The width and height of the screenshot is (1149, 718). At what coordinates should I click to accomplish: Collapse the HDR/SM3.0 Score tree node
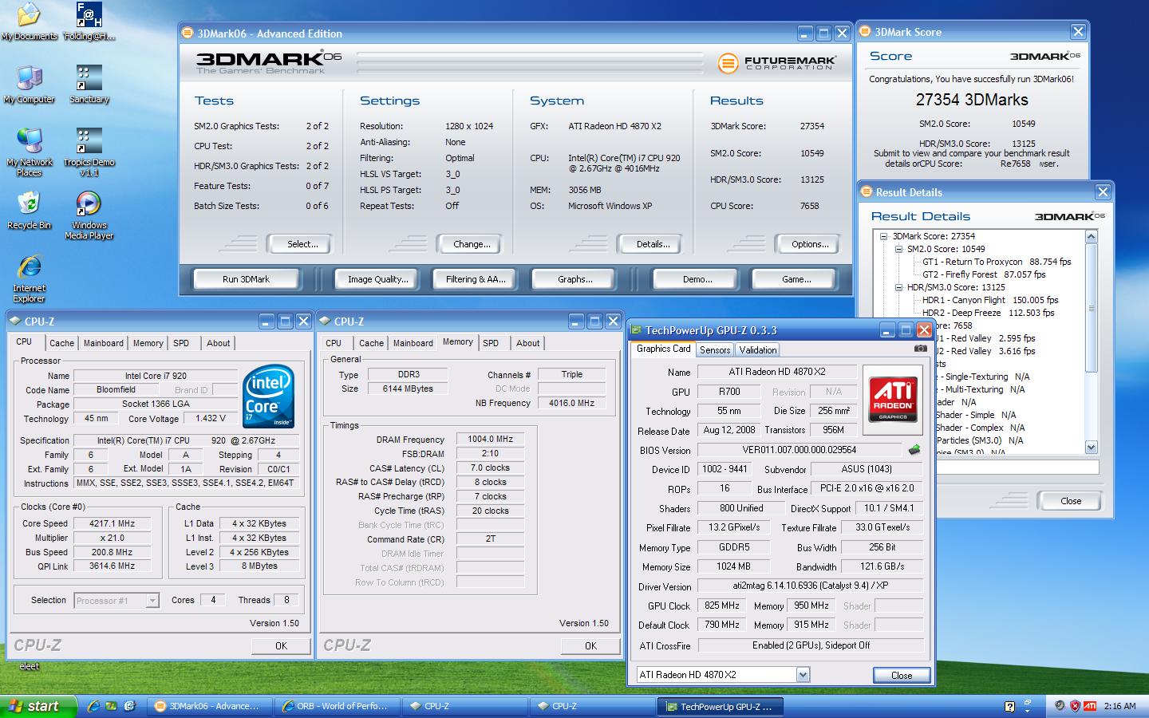[898, 287]
